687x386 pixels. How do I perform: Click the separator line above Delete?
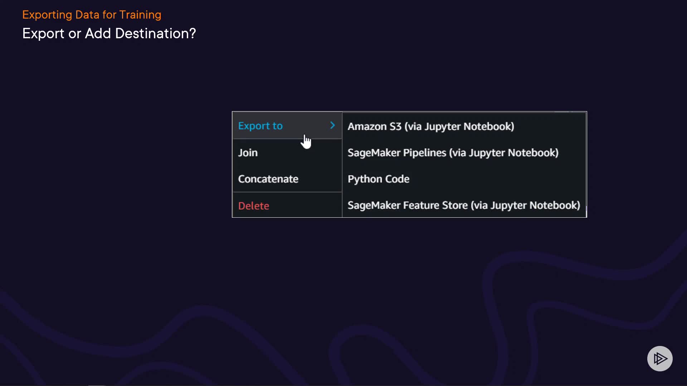(x=287, y=192)
